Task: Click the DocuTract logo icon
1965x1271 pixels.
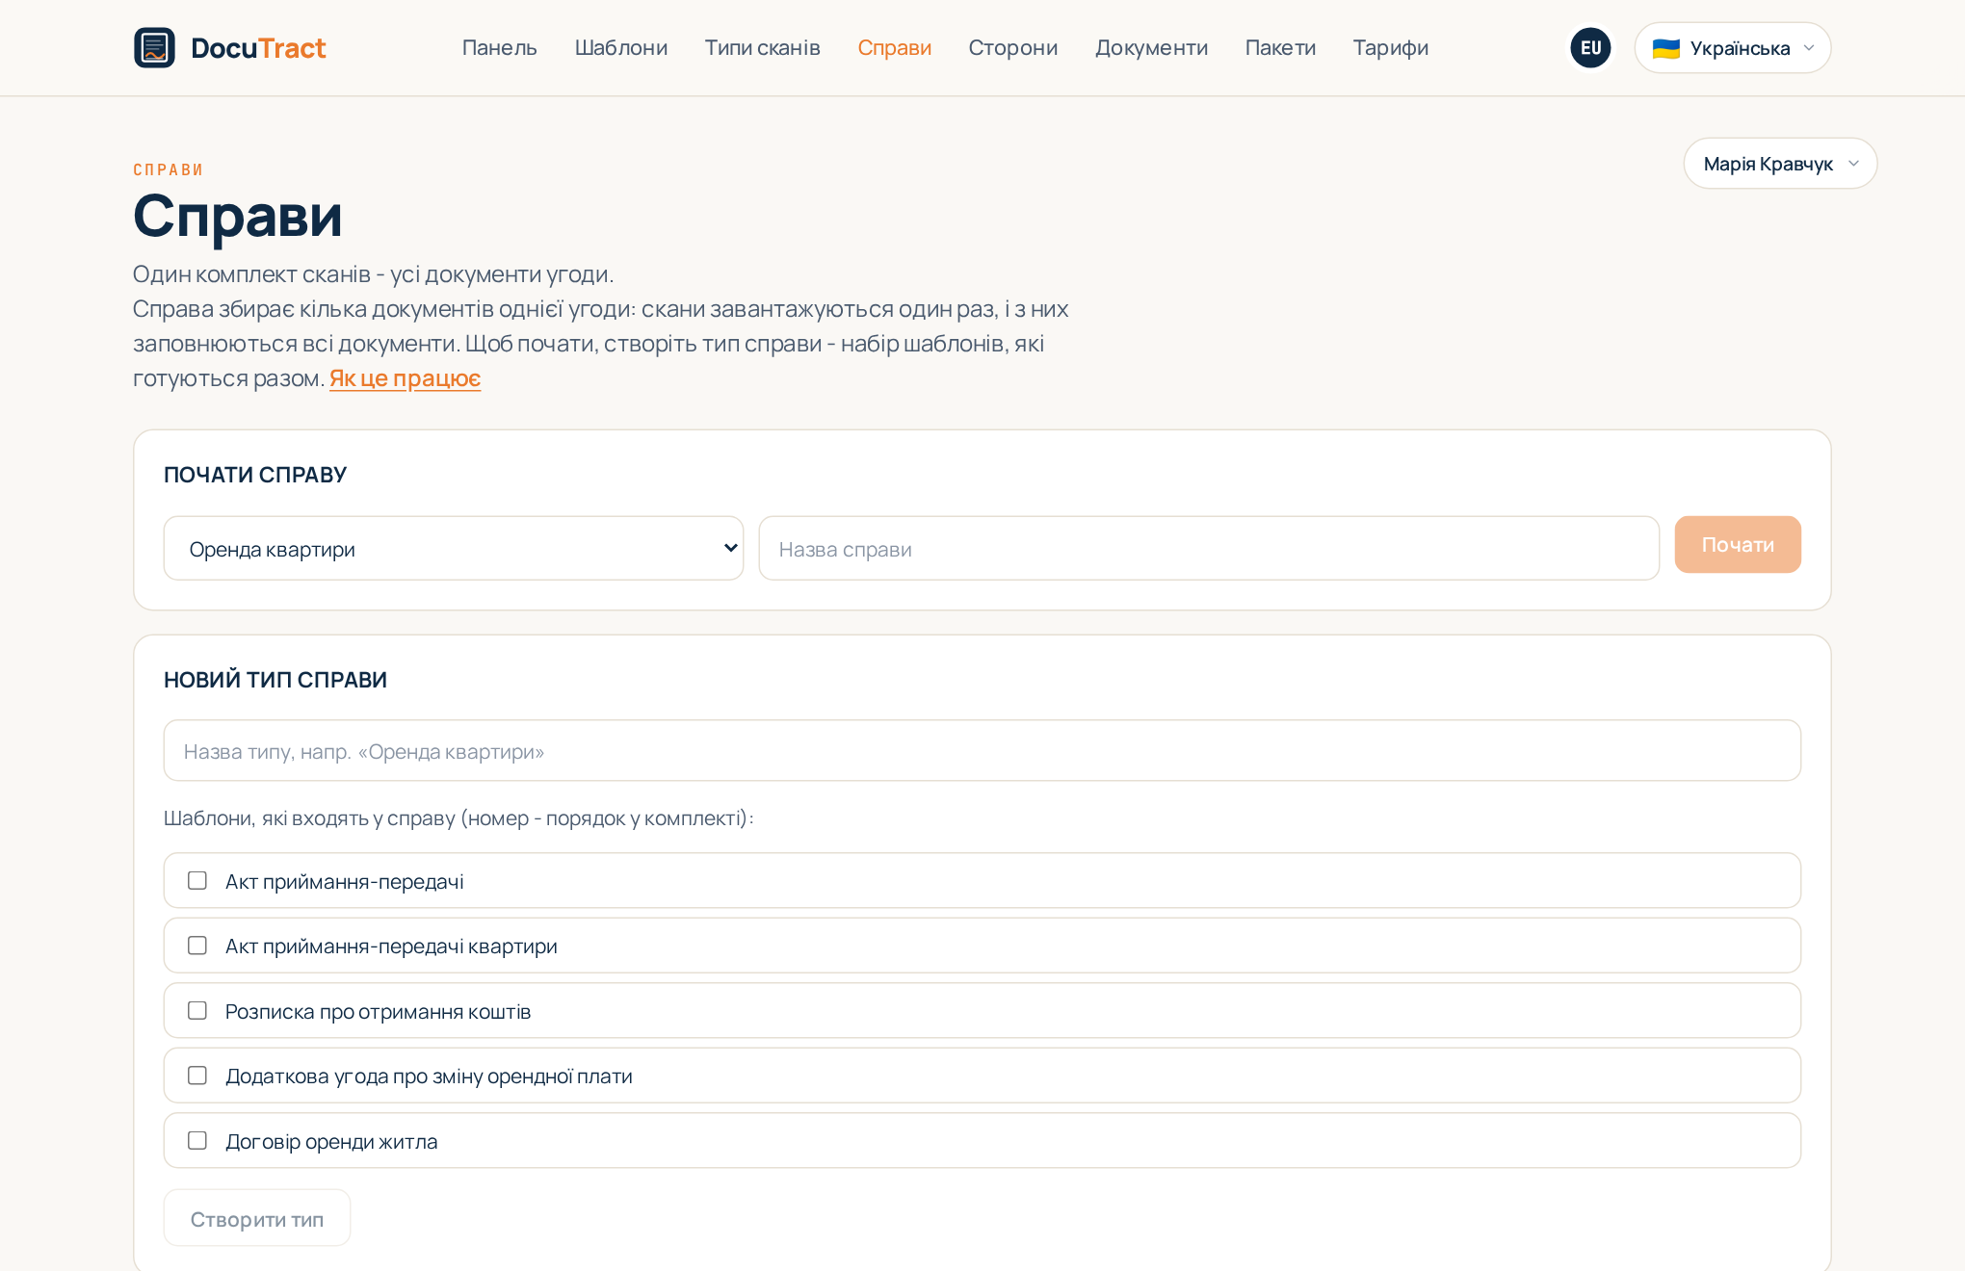Action: [154, 47]
